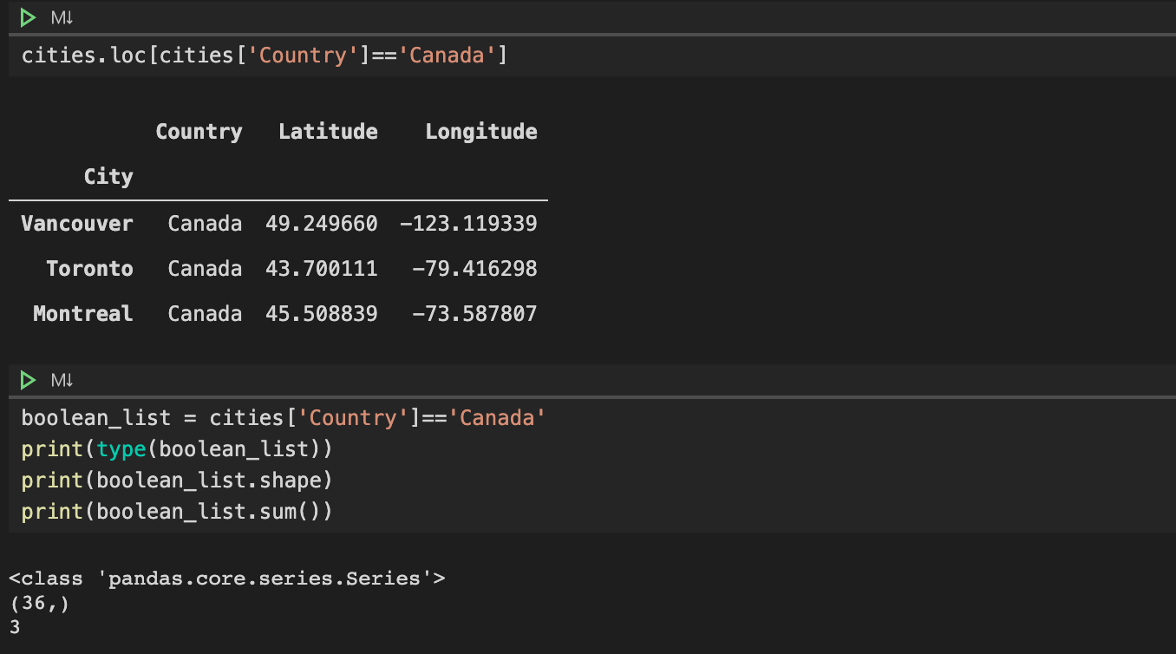This screenshot has width=1176, height=654.
Task: Click the Canada cell in Montreal row
Action: point(205,314)
